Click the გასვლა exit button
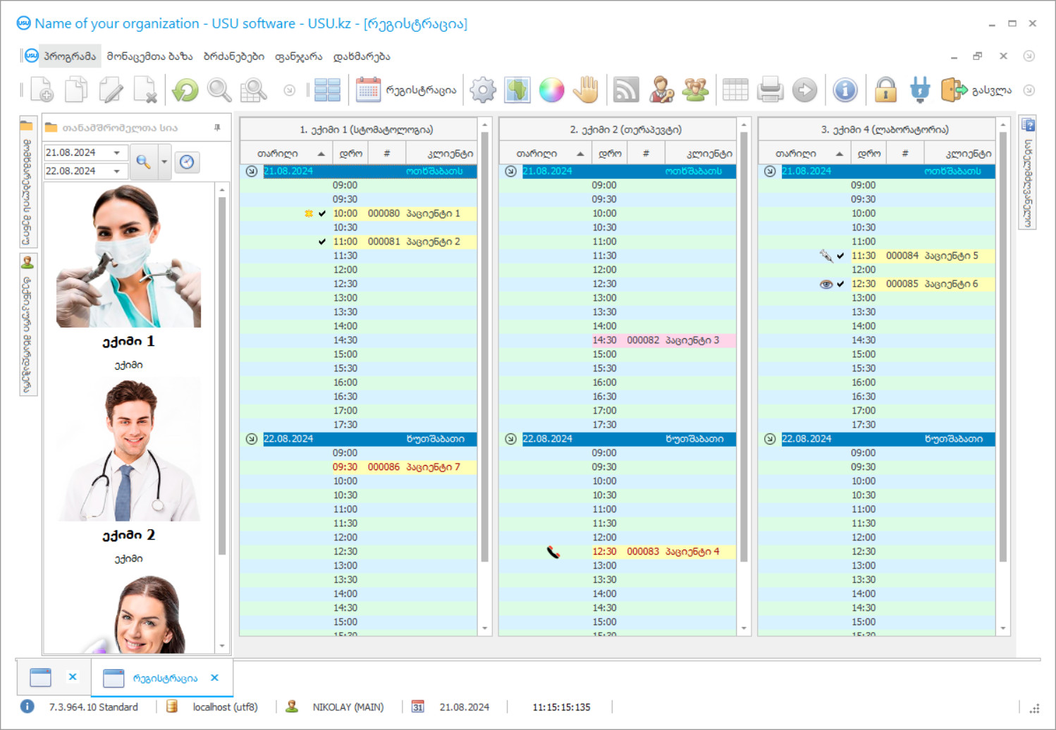This screenshot has height=730, width=1056. (976, 89)
